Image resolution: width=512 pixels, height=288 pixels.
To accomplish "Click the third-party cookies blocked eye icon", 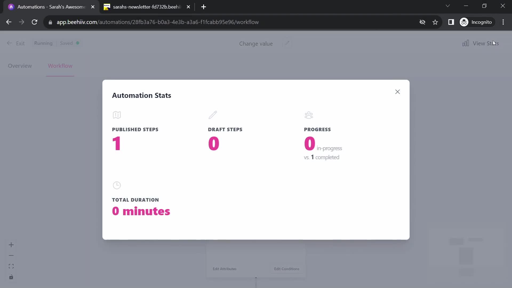I will pos(422,22).
